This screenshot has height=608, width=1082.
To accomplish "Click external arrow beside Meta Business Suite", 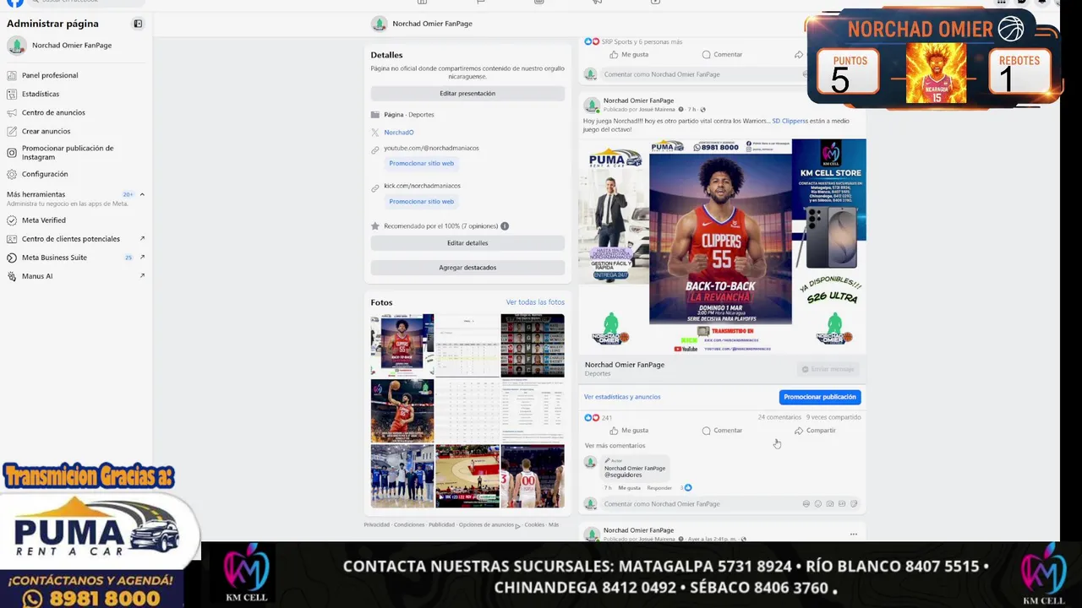I will click(142, 258).
